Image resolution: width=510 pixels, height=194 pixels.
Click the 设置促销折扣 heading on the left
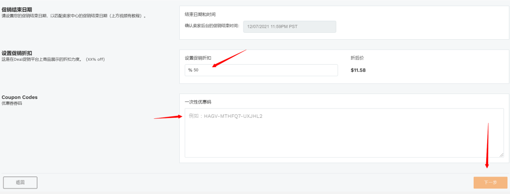coord(17,53)
